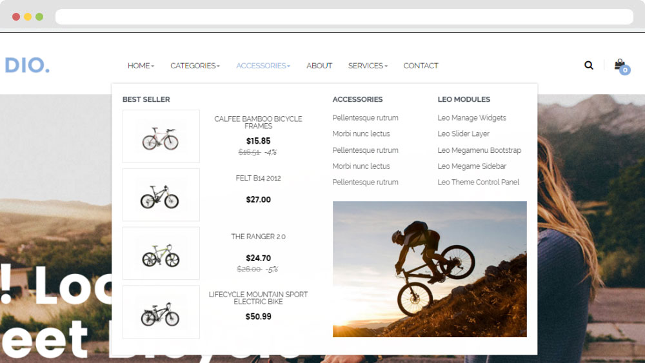Viewport: 645px width, 363px height.
Task: Click the red window close dot
Action: [16, 17]
